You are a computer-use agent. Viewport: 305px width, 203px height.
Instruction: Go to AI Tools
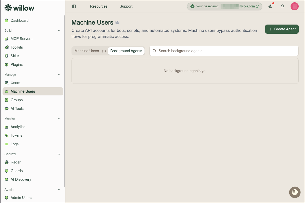click(33, 109)
